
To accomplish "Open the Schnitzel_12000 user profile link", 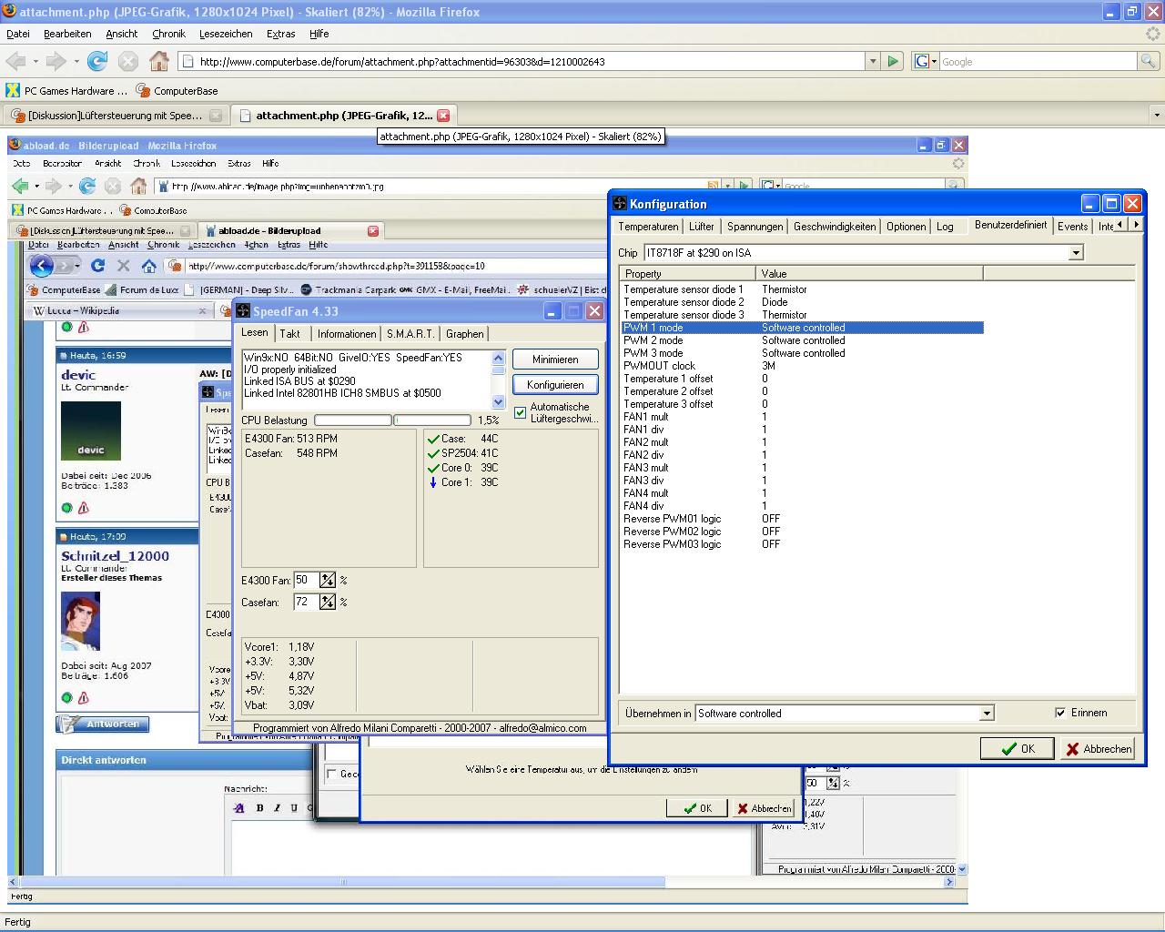I will pyautogui.click(x=116, y=556).
